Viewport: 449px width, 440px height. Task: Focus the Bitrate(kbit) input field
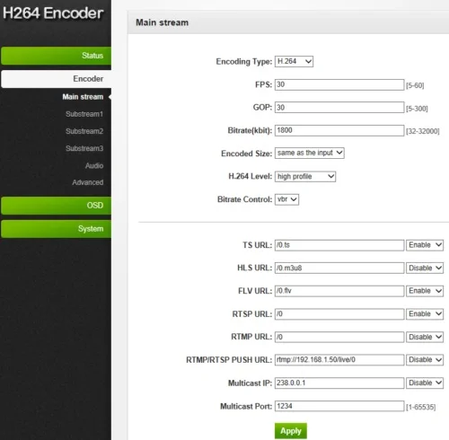(339, 130)
